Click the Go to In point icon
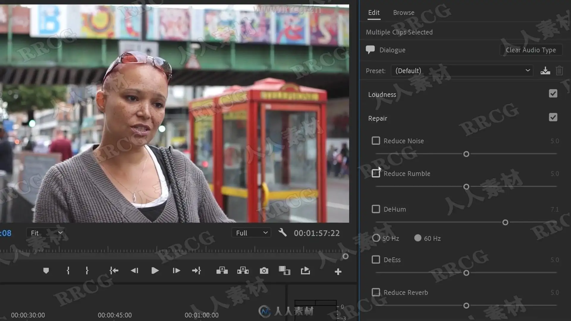Image resolution: width=571 pixels, height=321 pixels. pos(114,271)
